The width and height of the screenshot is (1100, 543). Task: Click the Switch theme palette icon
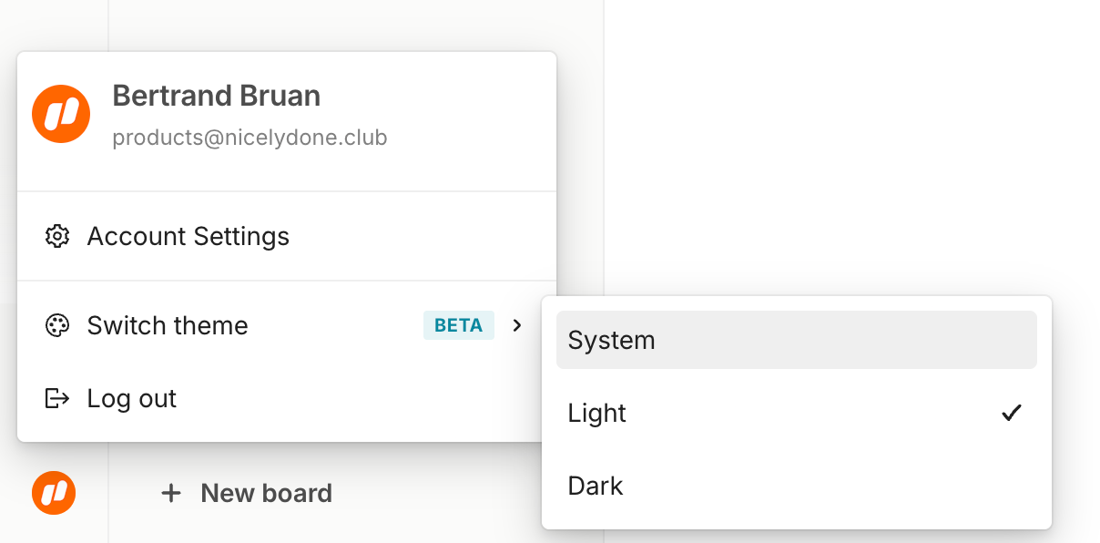(x=57, y=325)
